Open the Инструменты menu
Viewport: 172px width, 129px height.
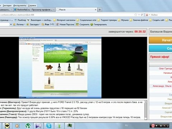pyautogui.click(x=20, y=5)
